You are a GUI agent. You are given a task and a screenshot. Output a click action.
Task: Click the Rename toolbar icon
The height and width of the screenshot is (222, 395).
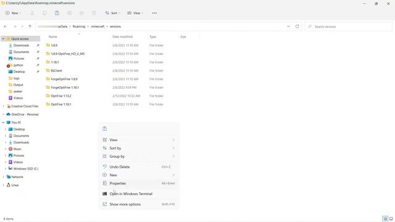pos(69,13)
